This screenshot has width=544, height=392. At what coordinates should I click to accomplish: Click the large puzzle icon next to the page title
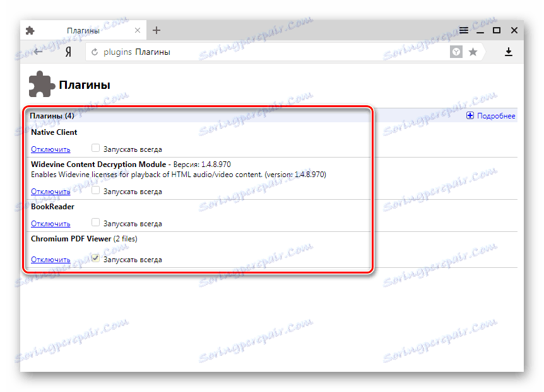tap(42, 84)
